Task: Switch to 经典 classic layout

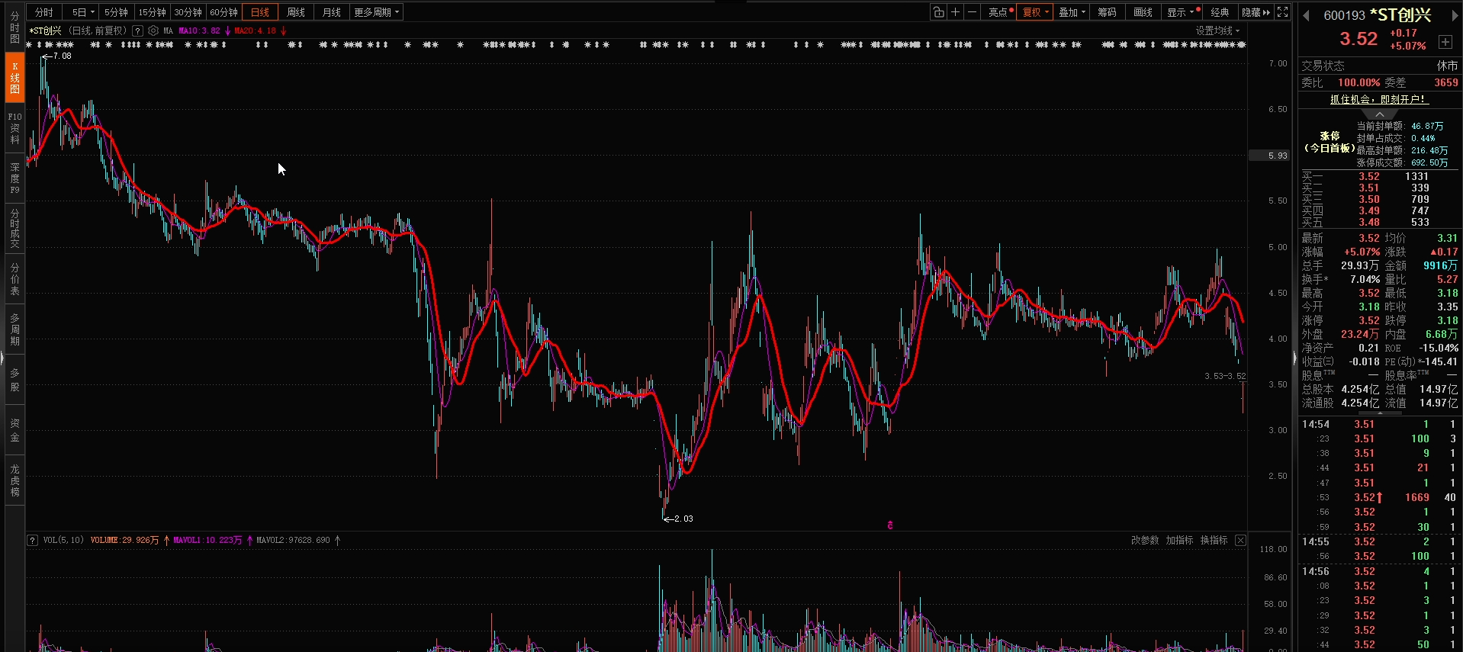Action: (1220, 12)
